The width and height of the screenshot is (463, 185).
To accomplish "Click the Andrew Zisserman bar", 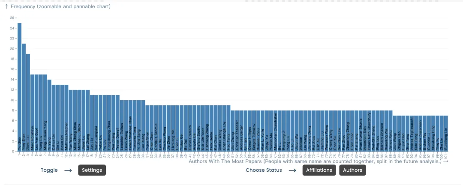I will pos(420,133).
